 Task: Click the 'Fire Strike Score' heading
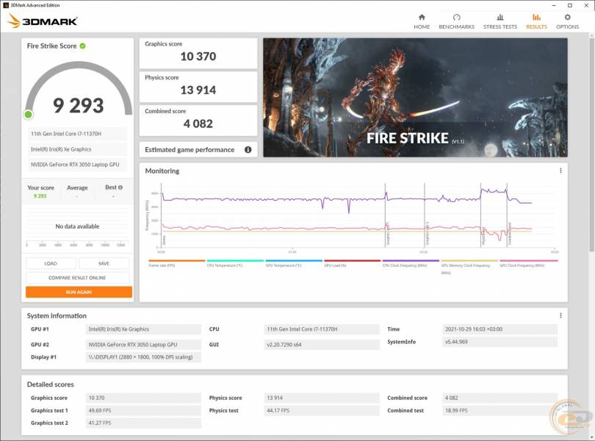coord(51,46)
